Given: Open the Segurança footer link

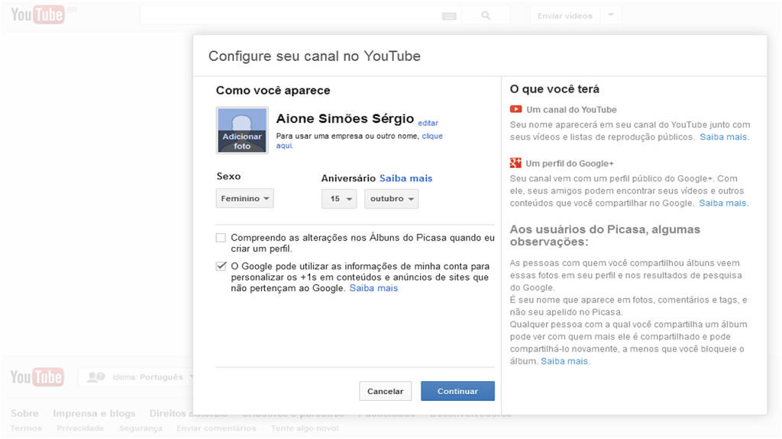Looking at the screenshot, I should tap(141, 428).
